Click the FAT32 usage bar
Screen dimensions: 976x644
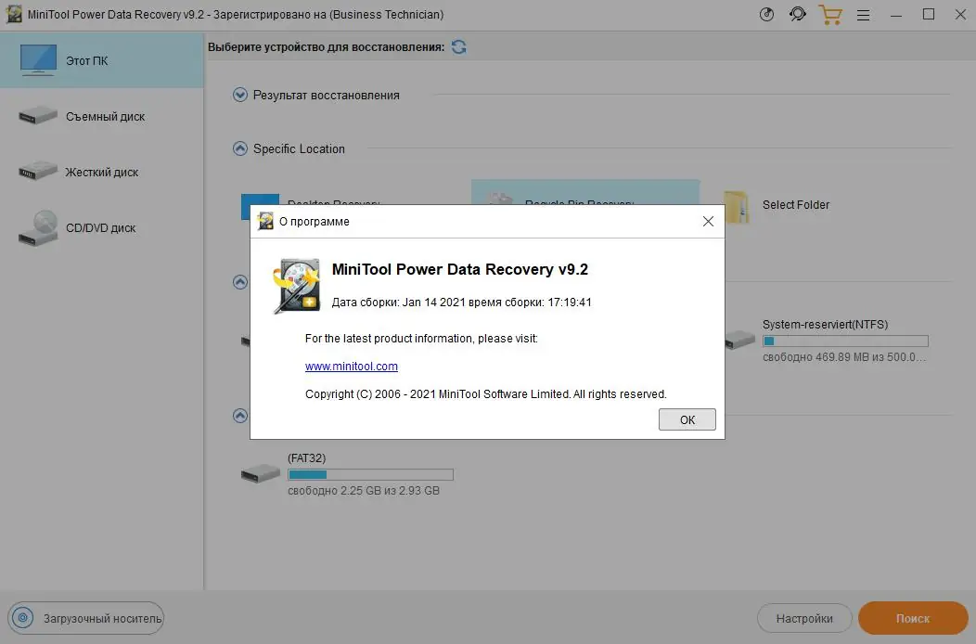click(370, 474)
